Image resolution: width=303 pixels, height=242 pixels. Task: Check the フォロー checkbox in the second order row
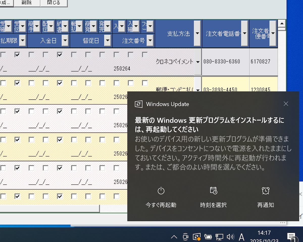tap(145, 83)
